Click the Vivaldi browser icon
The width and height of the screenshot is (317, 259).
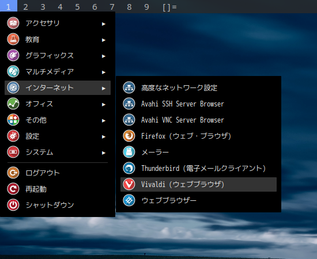click(x=129, y=184)
